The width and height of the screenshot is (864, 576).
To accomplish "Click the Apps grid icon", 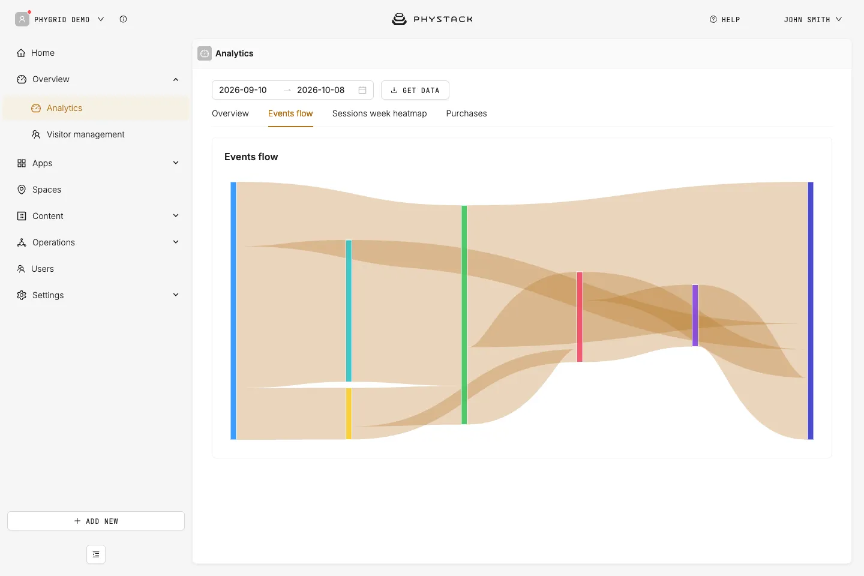I will pos(22,163).
